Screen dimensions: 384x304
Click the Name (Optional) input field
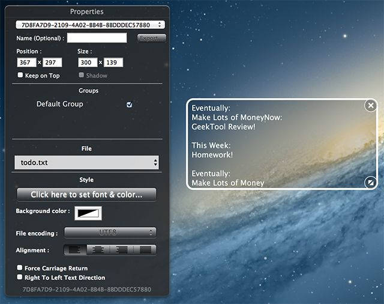[97, 38]
